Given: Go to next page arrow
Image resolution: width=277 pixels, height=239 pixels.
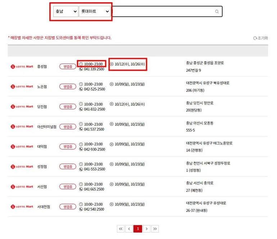Looking at the screenshot, I should 147,229.
